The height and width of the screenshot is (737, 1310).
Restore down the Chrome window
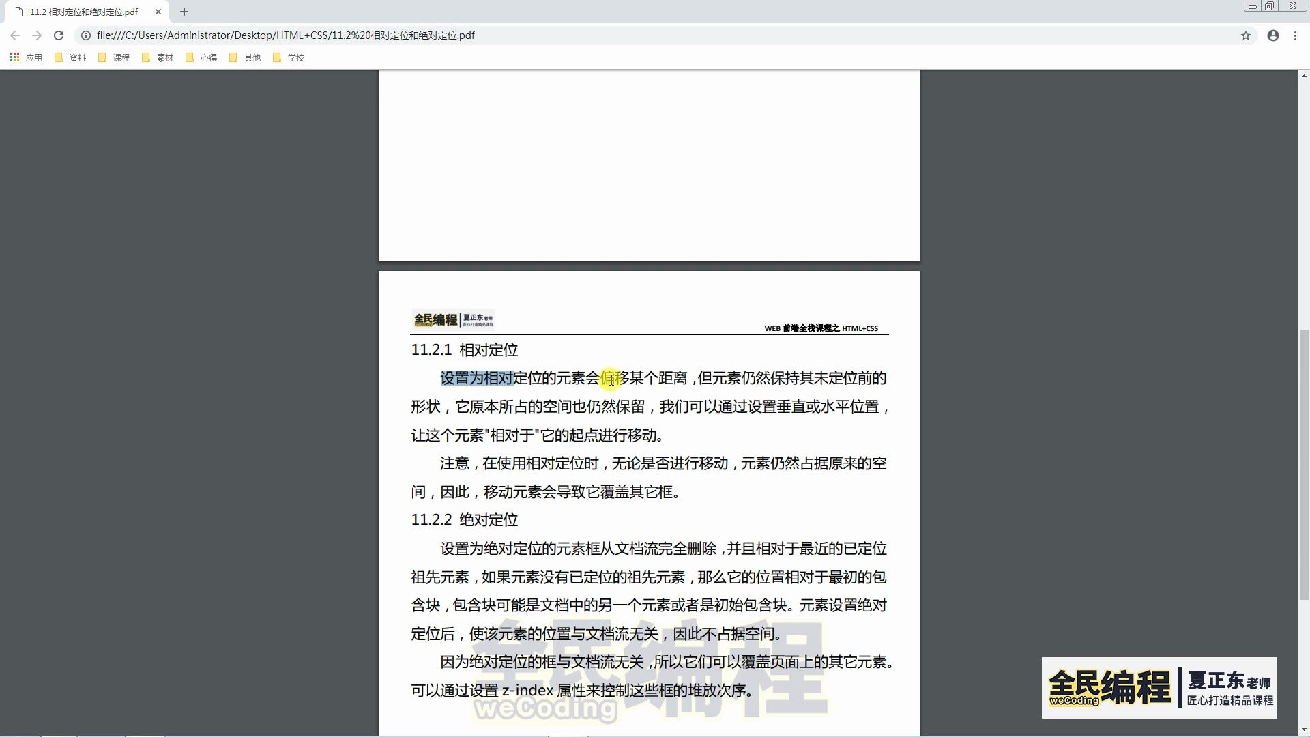[x=1269, y=6]
